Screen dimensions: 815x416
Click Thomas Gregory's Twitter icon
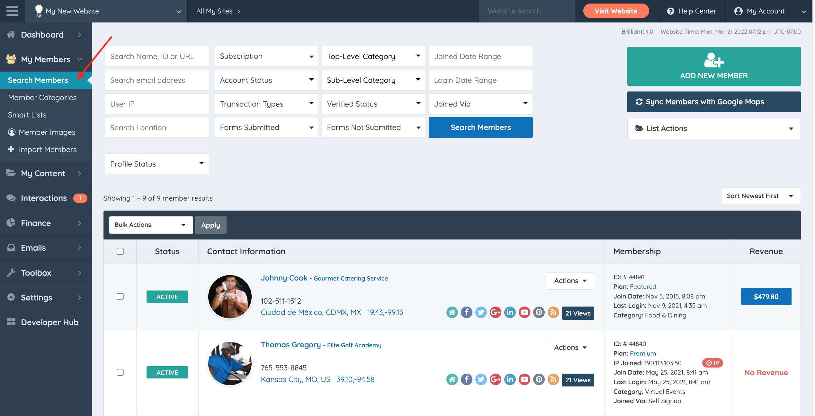pyautogui.click(x=481, y=379)
